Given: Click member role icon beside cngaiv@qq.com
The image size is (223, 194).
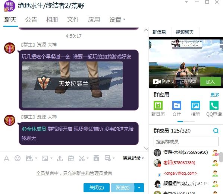Looking at the screenshot, I should (x=215, y=174).
